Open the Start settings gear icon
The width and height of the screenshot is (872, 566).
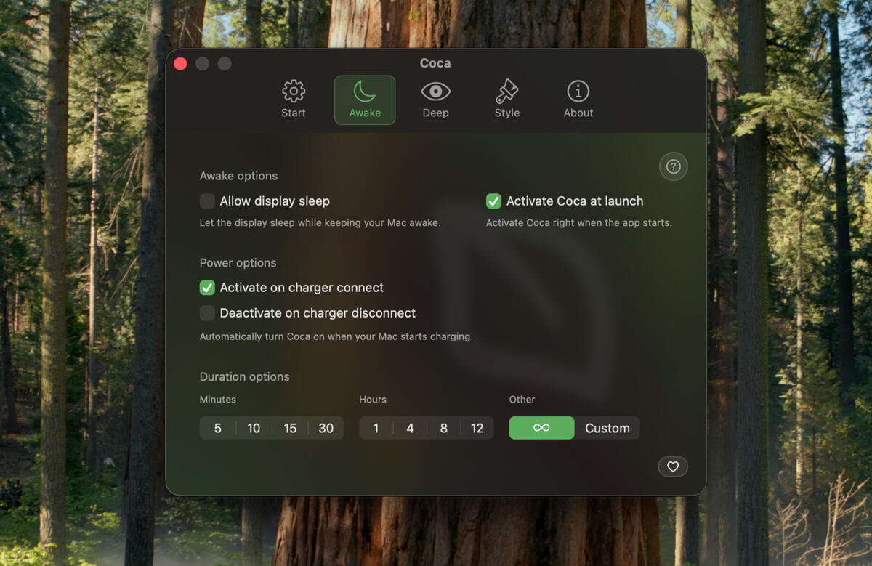tap(294, 90)
